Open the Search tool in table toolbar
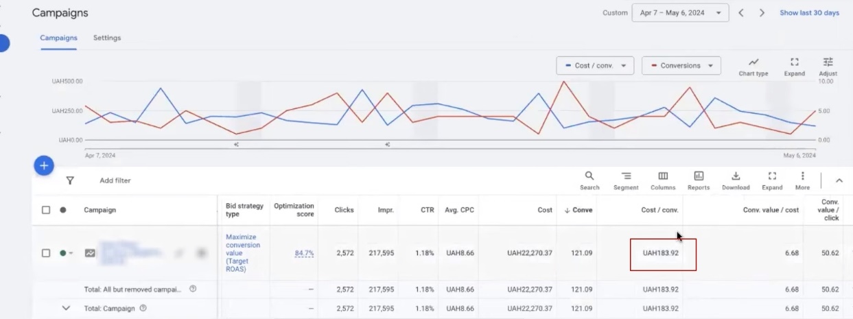853x319 pixels. pos(589,180)
